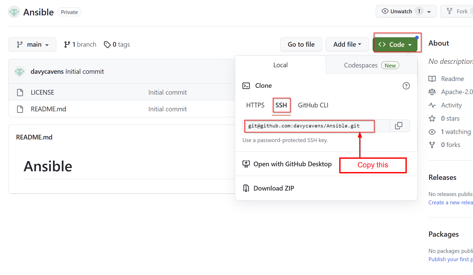Click the GitHub Desktop download icon
Screen dimensions: 473x275
click(246, 164)
